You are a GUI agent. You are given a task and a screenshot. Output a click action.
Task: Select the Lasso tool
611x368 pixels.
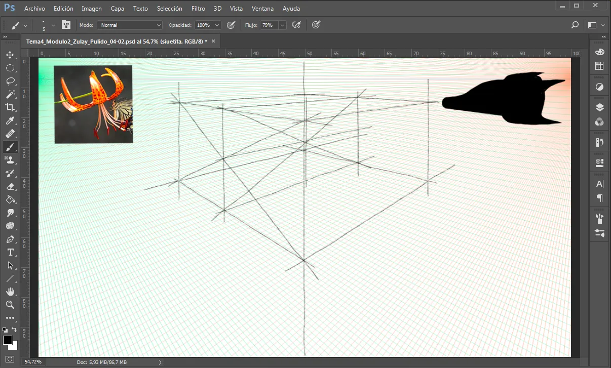[10, 81]
